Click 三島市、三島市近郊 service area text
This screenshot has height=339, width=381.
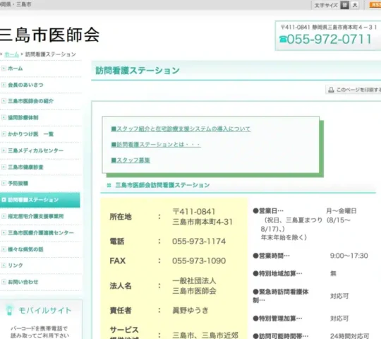(205, 335)
